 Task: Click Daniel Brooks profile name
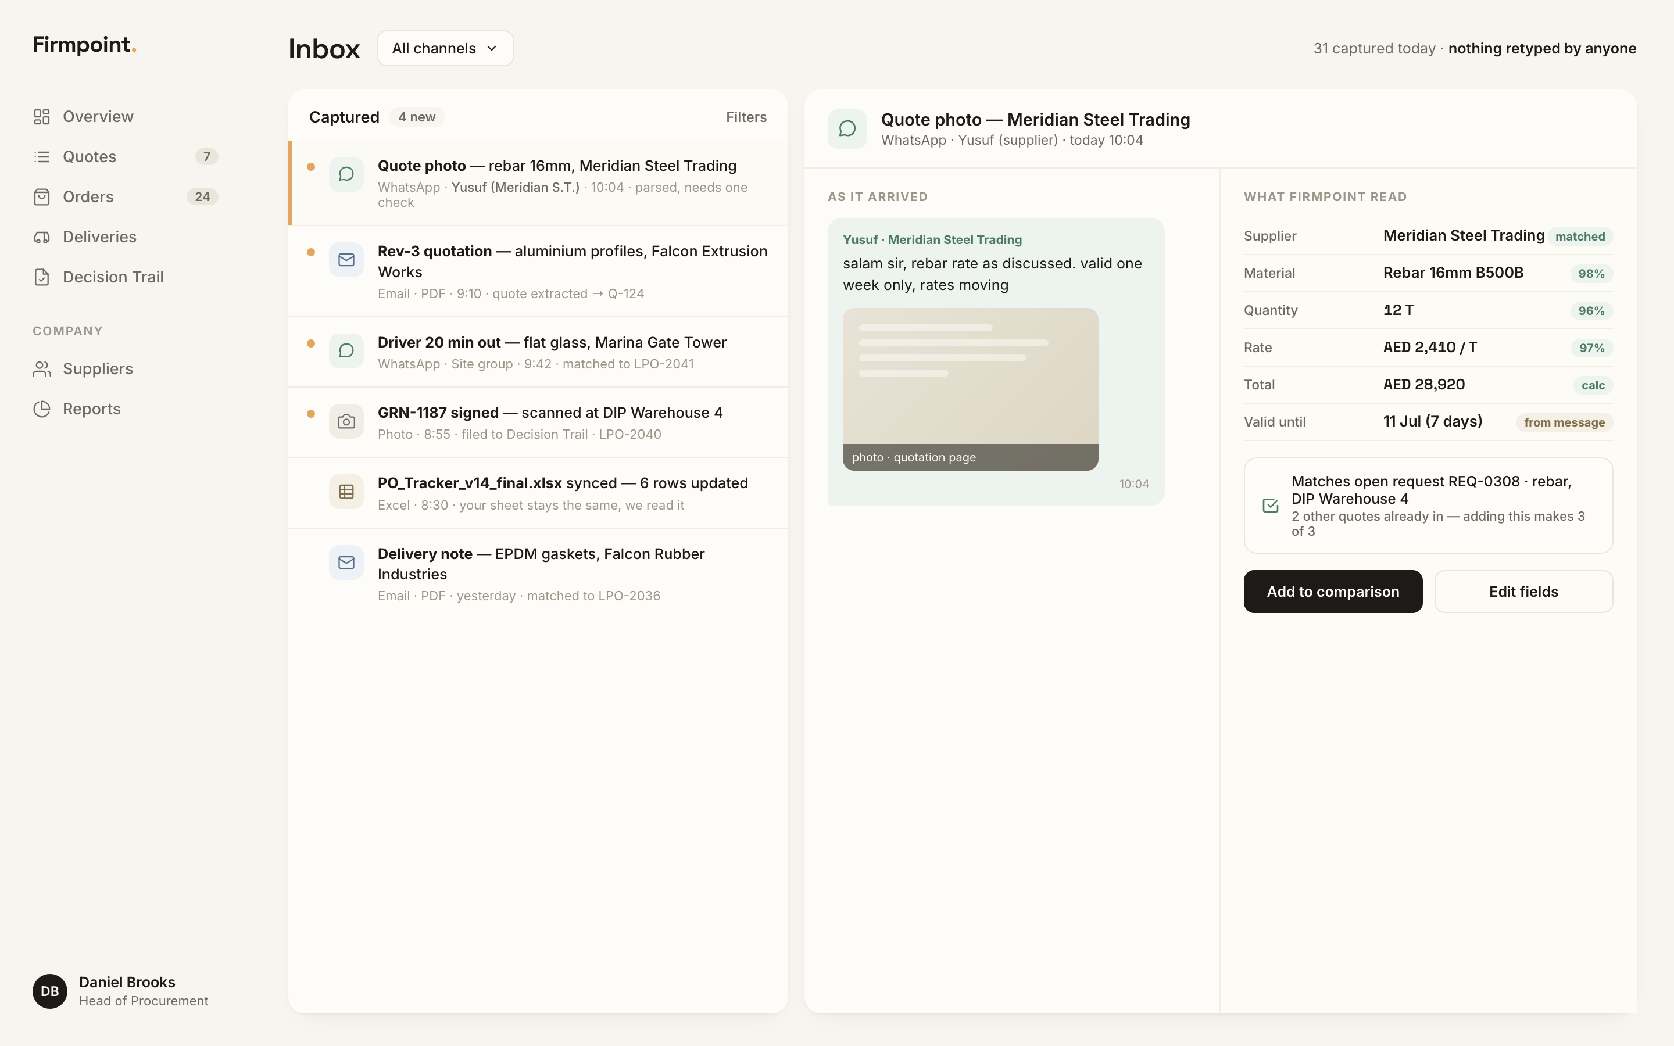[127, 981]
